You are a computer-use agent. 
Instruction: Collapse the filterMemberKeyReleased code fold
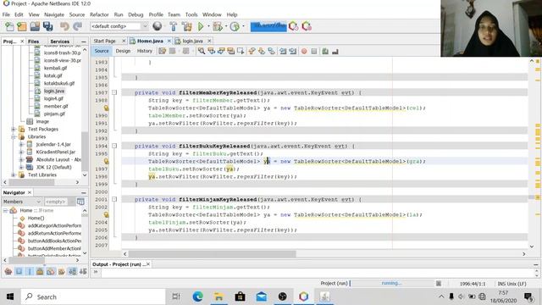point(114,92)
